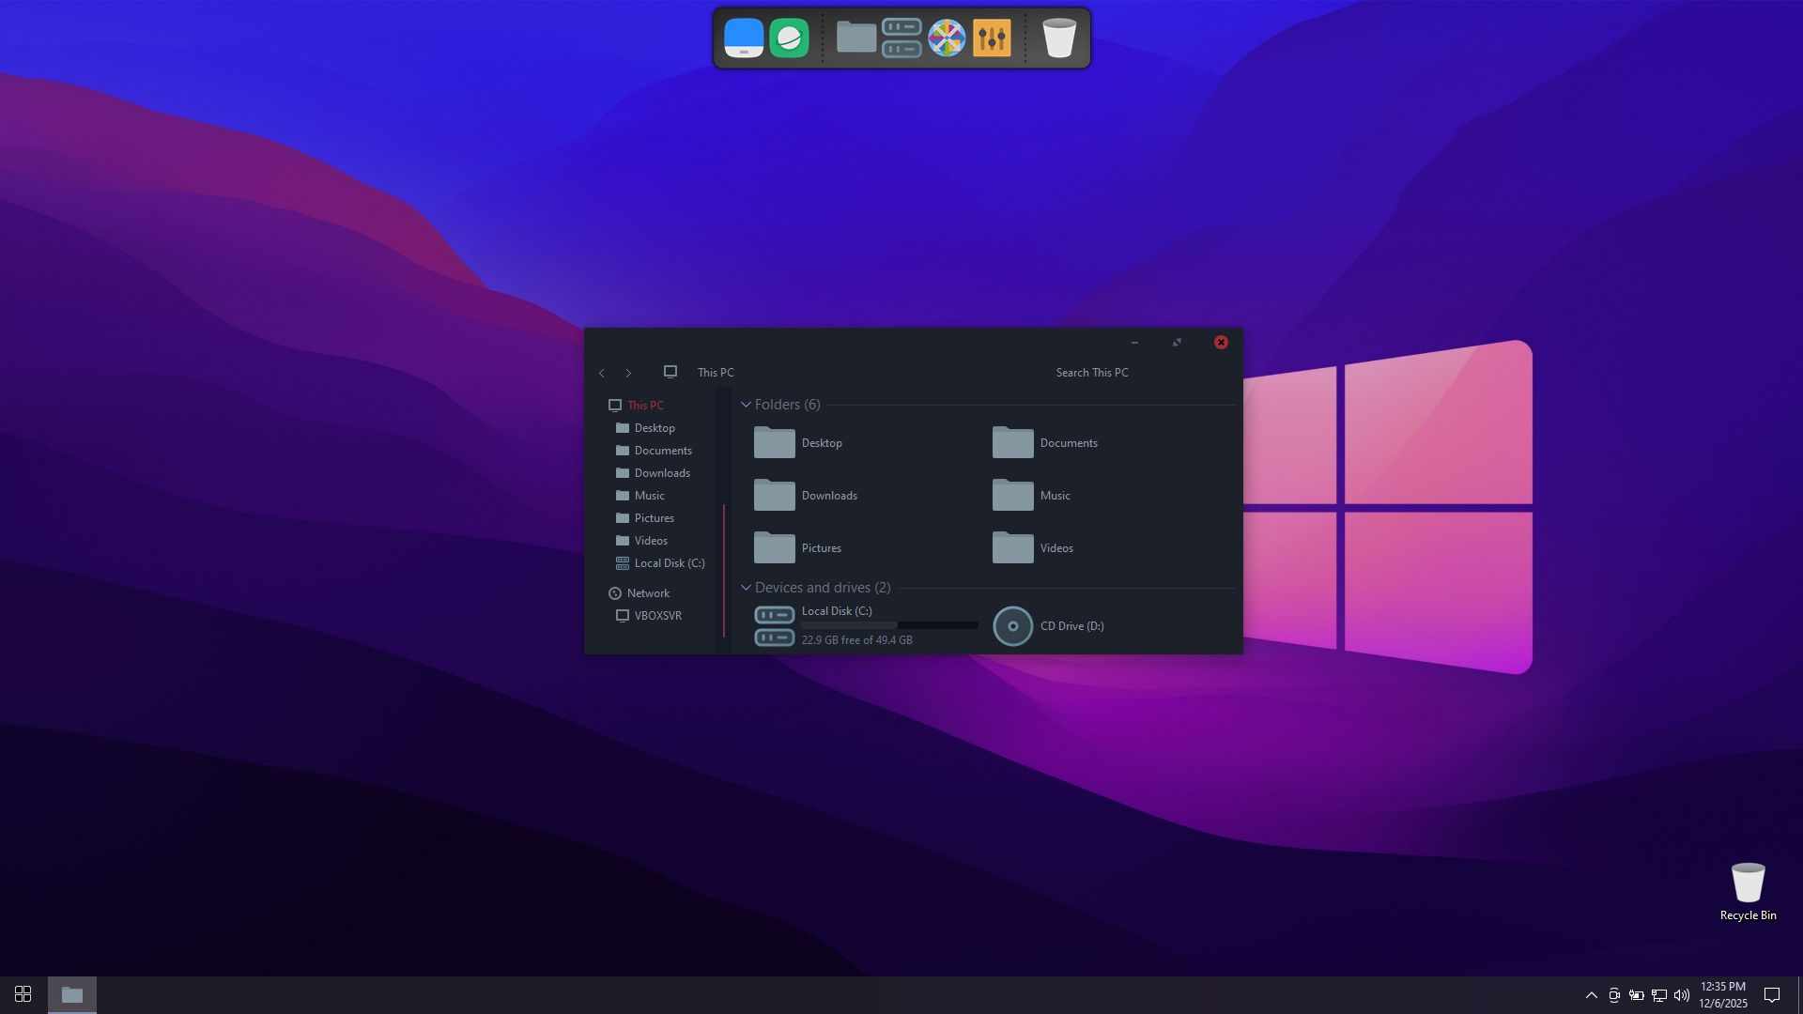Open the orange mixer sliders dock icon
This screenshot has width=1803, height=1014.
pyautogui.click(x=992, y=38)
